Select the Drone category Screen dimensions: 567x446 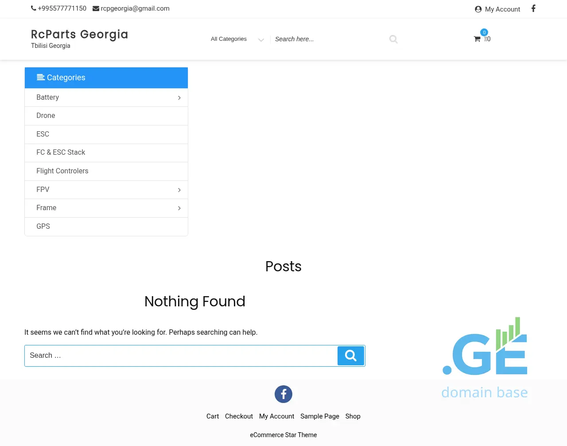click(46, 116)
